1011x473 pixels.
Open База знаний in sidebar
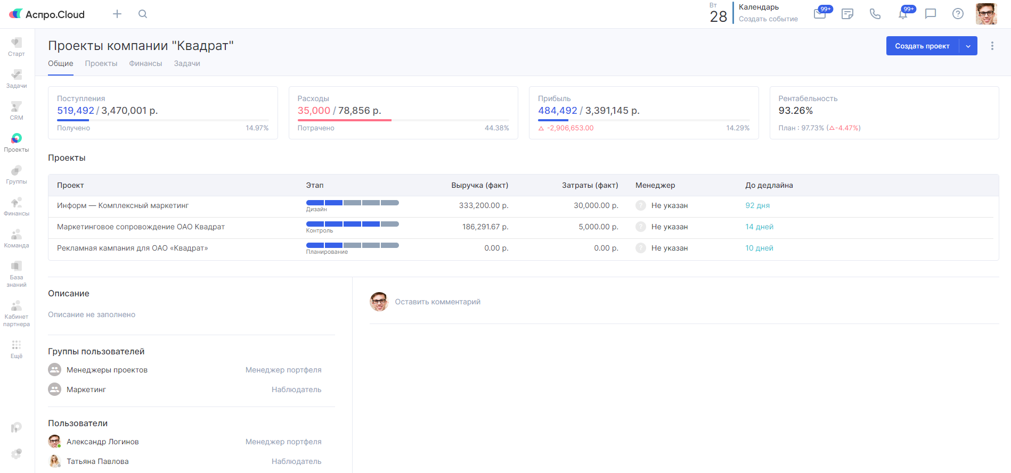[x=17, y=273]
